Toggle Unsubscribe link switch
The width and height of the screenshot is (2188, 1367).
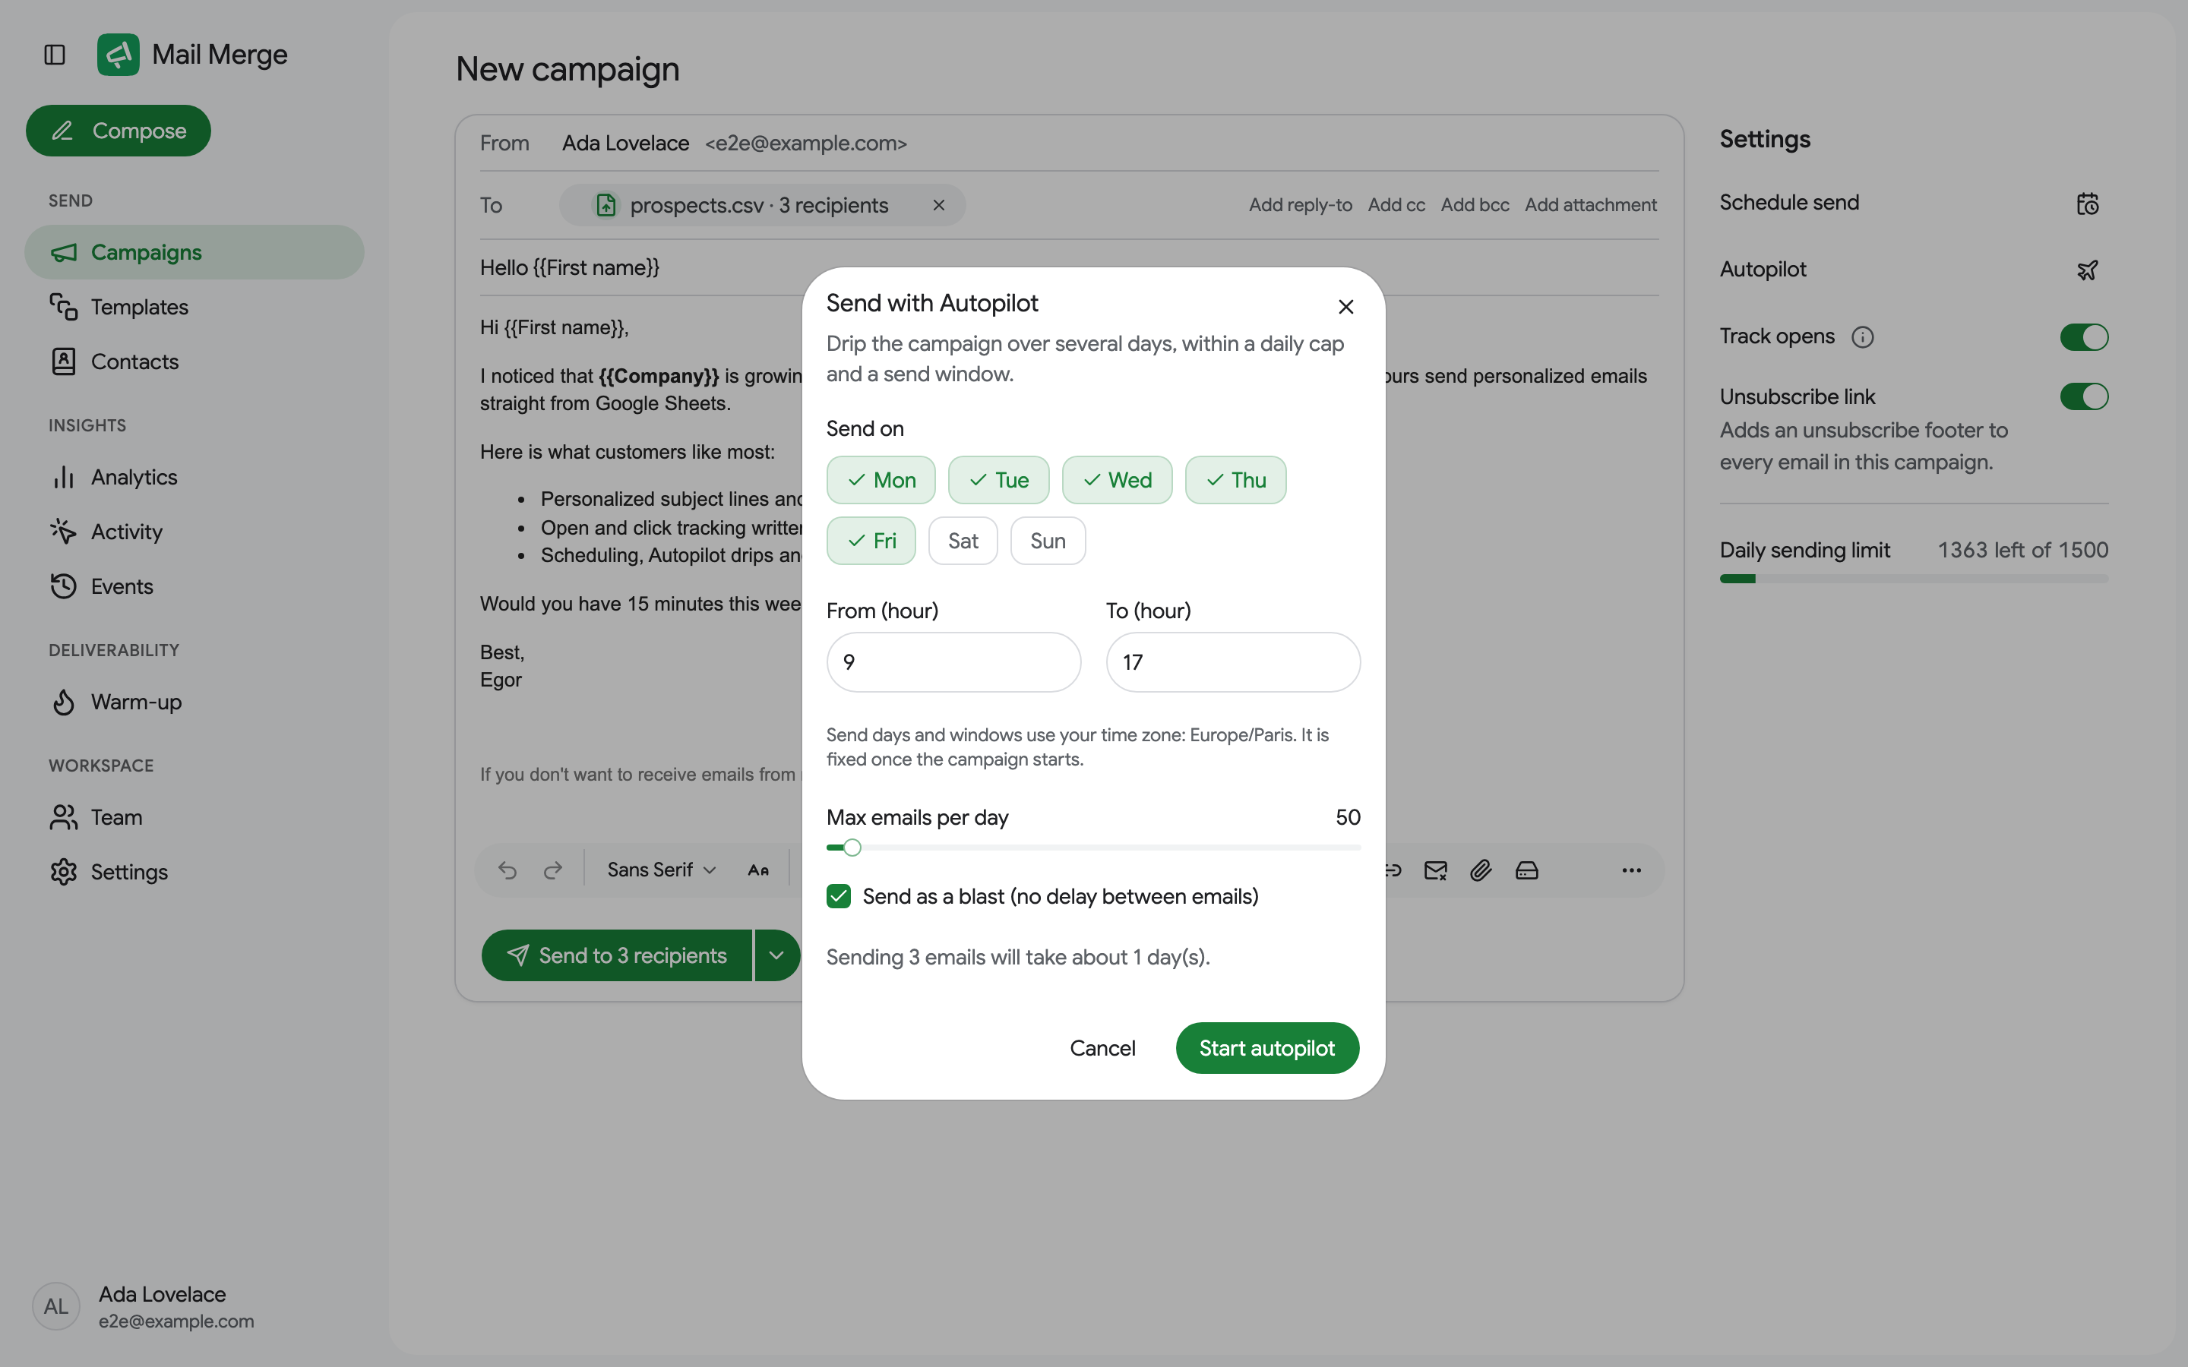(2084, 397)
